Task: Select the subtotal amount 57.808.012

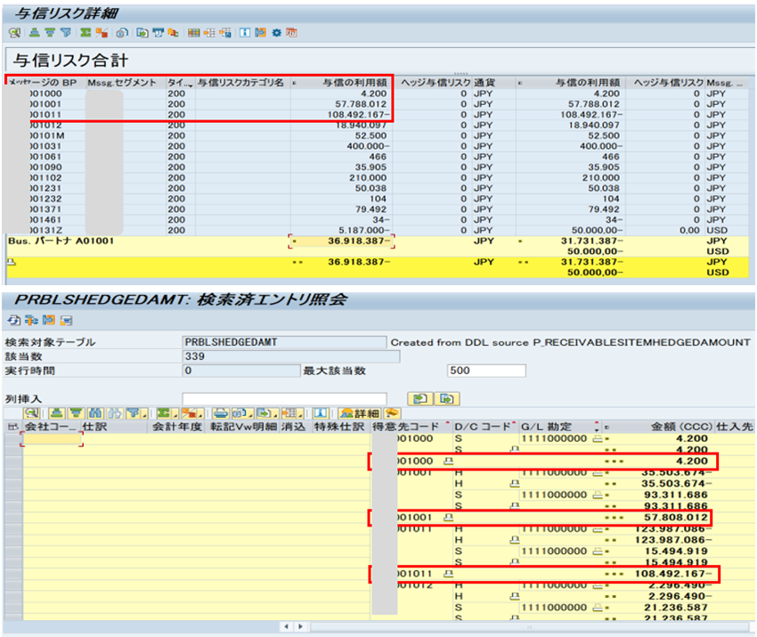Action: click(x=675, y=518)
